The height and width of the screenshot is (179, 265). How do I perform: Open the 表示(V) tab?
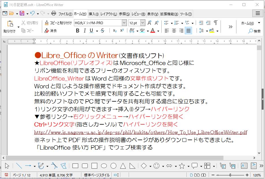[x=153, y=14]
